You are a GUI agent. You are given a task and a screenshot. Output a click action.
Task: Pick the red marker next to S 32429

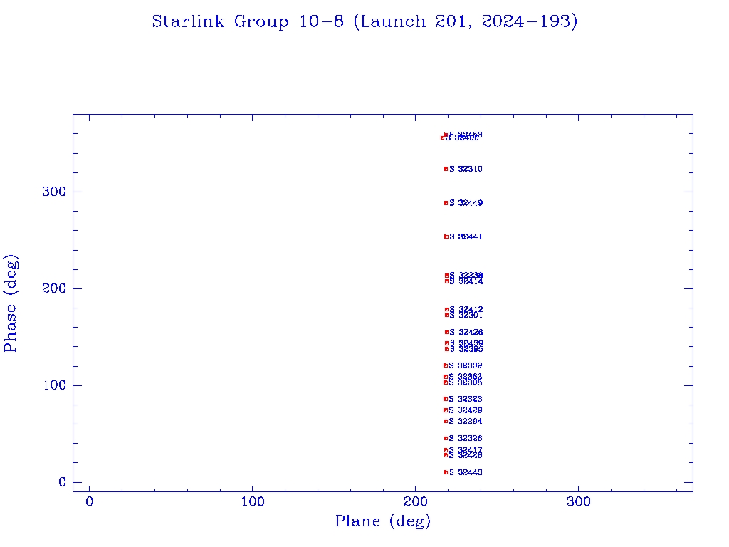click(446, 410)
